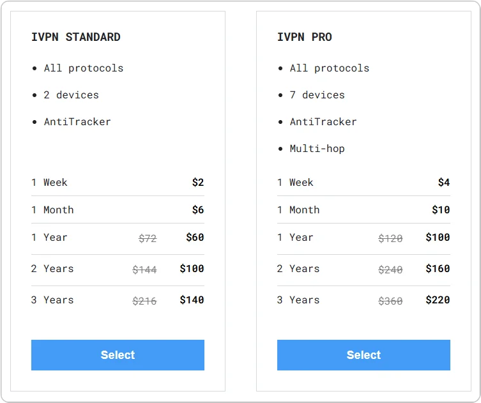Pick the 3 Years $140 Standard price
The image size is (481, 403).
click(x=192, y=300)
